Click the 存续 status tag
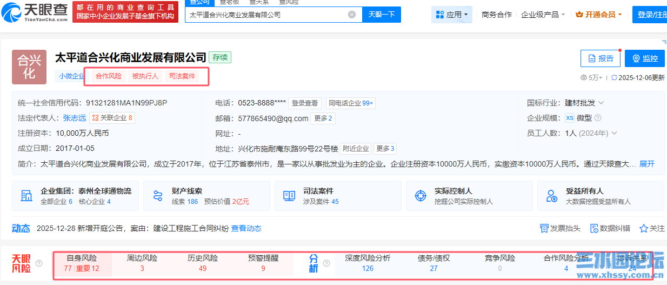The width and height of the screenshot is (667, 285). point(220,57)
